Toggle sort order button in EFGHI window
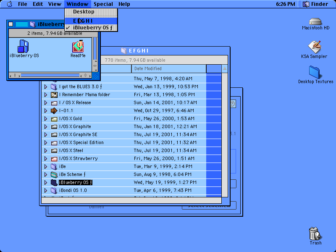The height and width of the screenshot is (252, 336). pyautogui.click(x=225, y=68)
